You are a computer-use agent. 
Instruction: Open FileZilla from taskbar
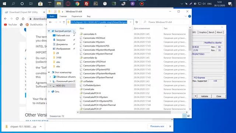86,4
